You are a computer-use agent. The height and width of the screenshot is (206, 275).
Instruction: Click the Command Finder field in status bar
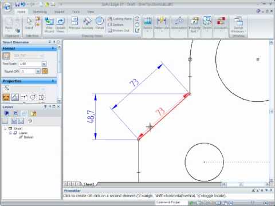172,202
